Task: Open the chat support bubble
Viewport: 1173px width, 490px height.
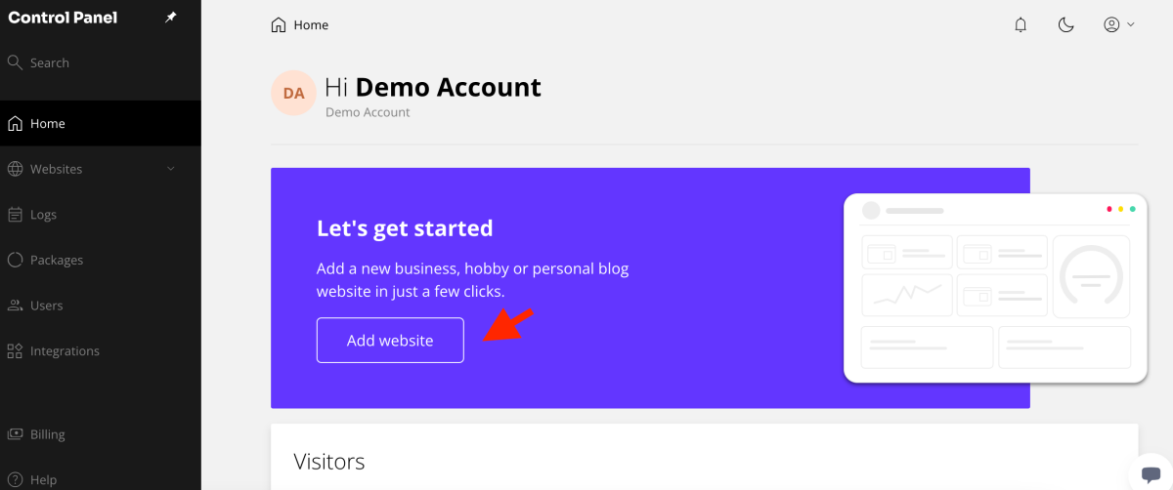Action: pos(1150,472)
